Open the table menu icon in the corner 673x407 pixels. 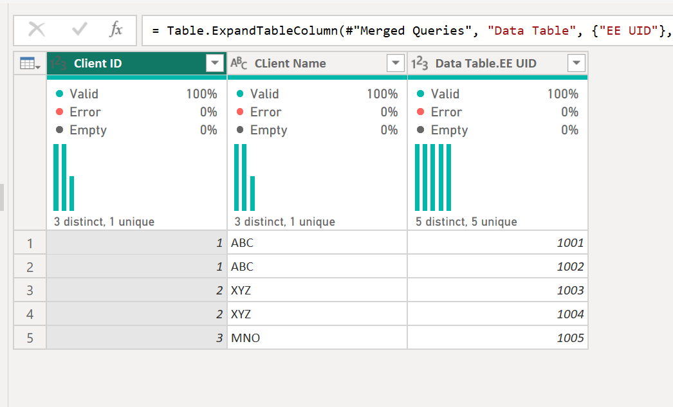click(30, 64)
